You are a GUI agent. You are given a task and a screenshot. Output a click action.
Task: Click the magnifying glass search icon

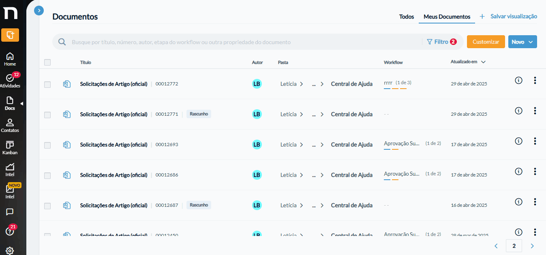62,42
